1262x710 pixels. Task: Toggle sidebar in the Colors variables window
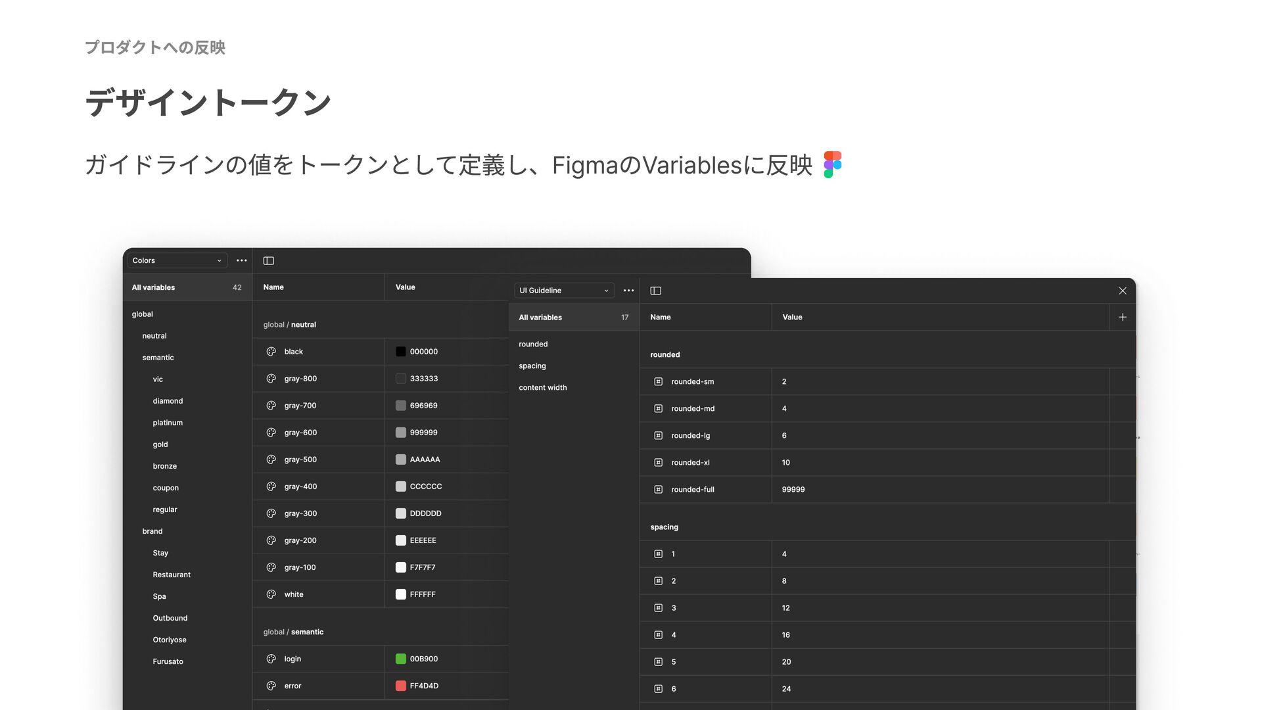click(269, 260)
